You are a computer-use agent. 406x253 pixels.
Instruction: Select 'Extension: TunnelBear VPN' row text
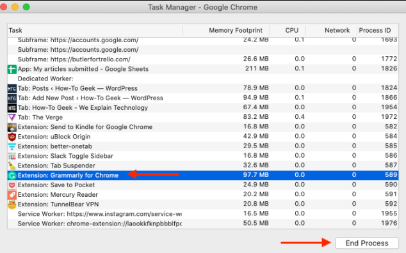pyautogui.click(x=58, y=204)
